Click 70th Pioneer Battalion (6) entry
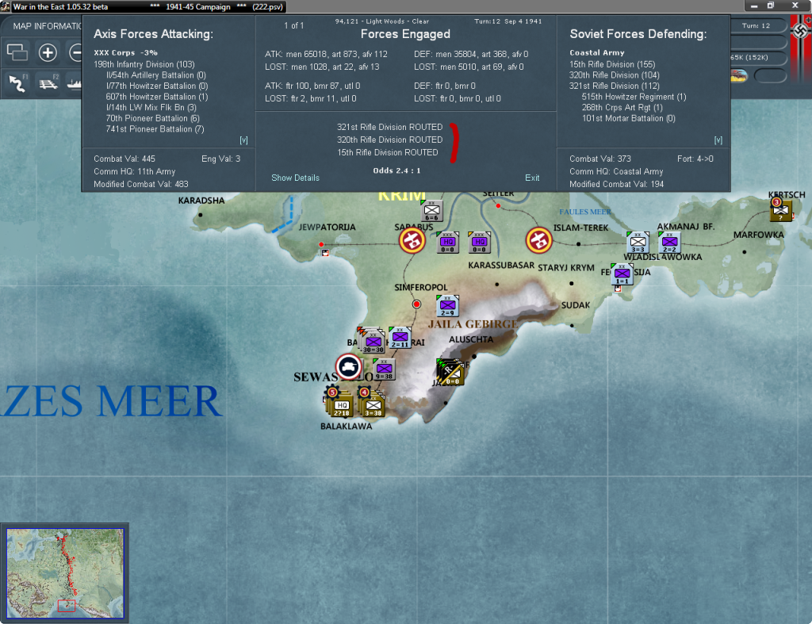 (153, 119)
